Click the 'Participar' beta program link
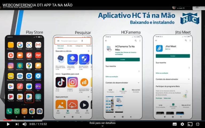This screenshot has width=205, height=128. [x=159, y=98]
